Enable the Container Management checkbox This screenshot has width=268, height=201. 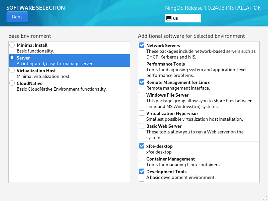coord(142,159)
